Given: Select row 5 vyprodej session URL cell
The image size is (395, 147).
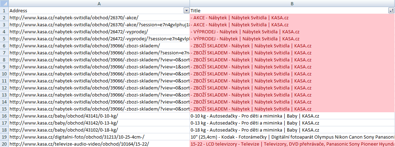Looking at the screenshot, I should [99, 39].
